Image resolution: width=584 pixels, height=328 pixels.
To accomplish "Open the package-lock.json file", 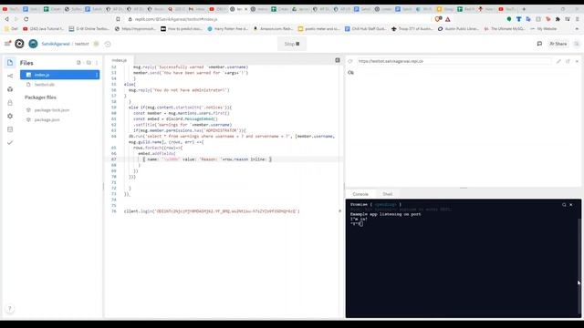I will [x=52, y=110].
